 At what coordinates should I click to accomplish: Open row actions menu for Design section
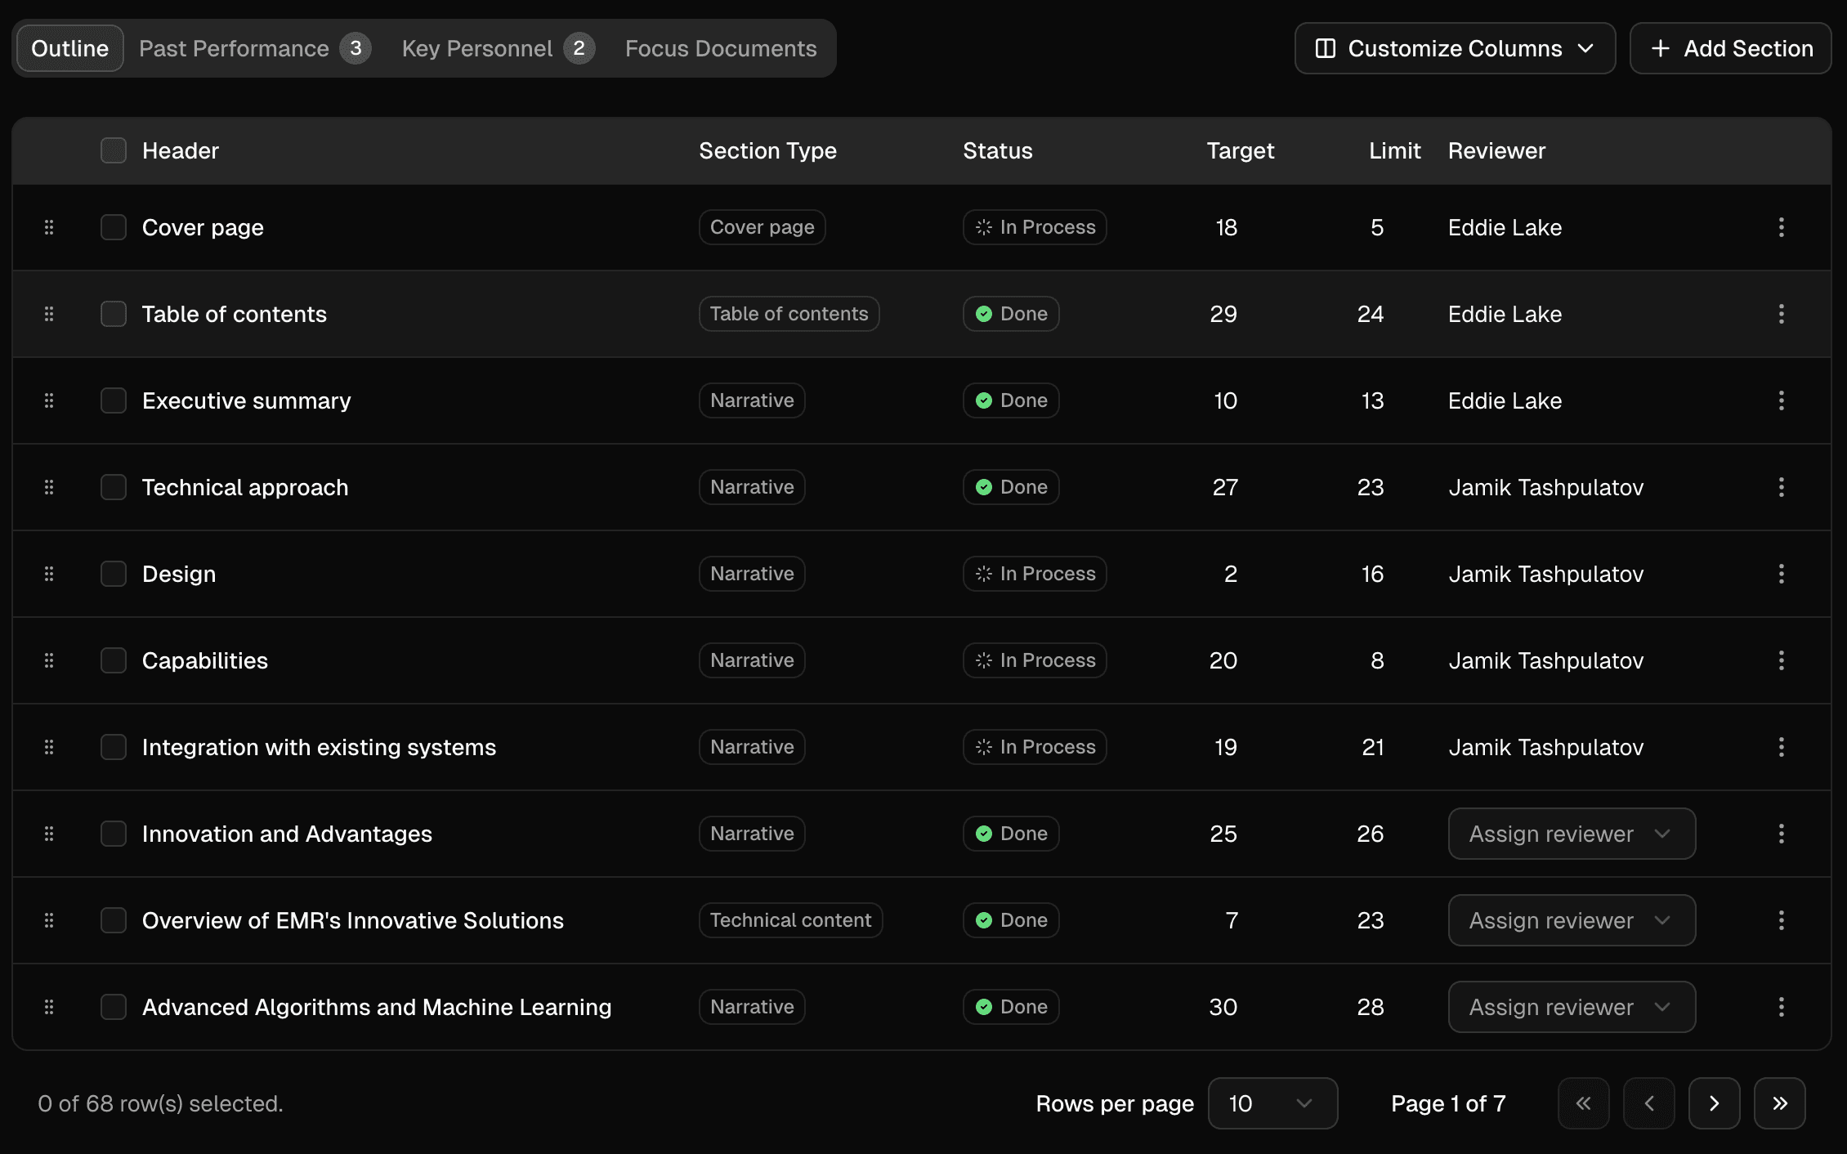1781,574
